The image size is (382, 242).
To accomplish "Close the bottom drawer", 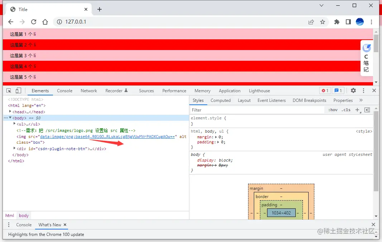I will [x=373, y=224].
